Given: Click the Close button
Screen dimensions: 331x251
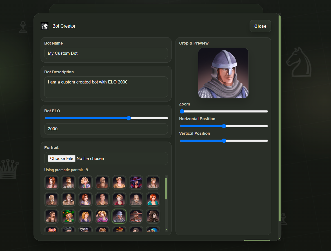Looking at the screenshot, I should pos(260,26).
